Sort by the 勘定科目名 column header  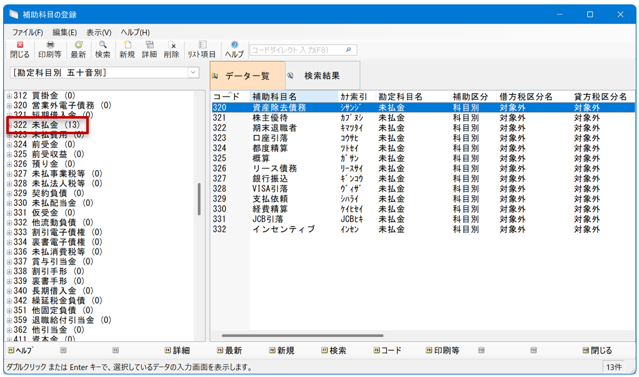(413, 97)
